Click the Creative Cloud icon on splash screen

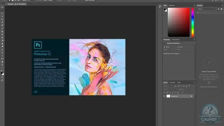coord(36,92)
